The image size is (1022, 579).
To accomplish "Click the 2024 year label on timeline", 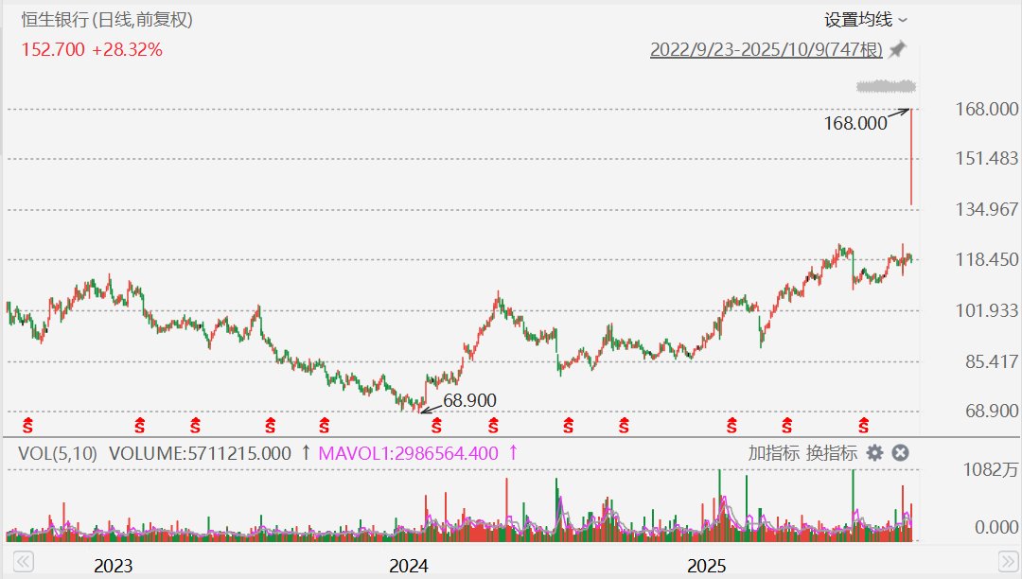I will [x=409, y=566].
